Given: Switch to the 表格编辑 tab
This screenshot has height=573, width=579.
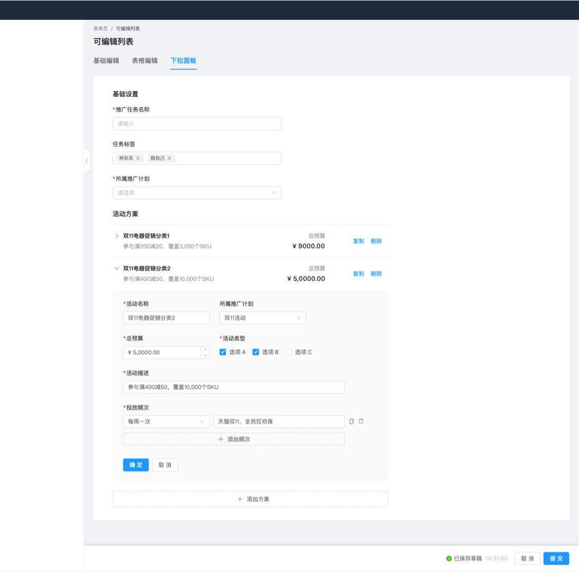Looking at the screenshot, I should click(145, 61).
